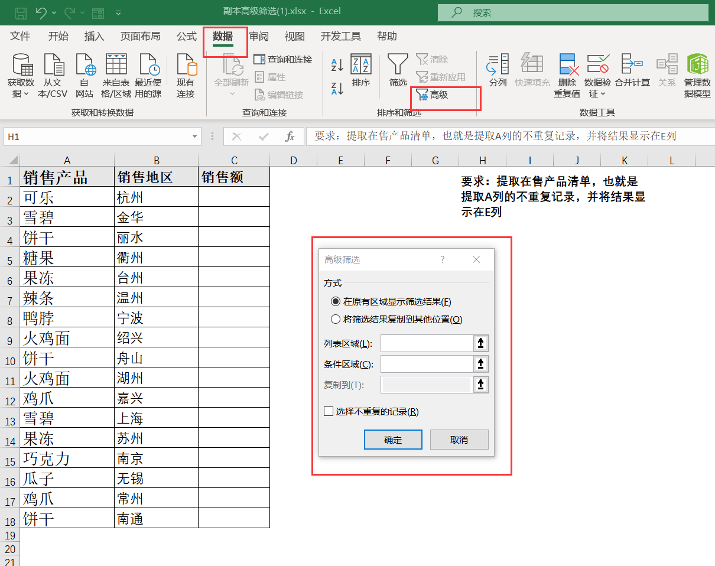Open 最近使用的源 (Recent Sources)
Viewport: 715px width, 566px height.
(x=148, y=76)
